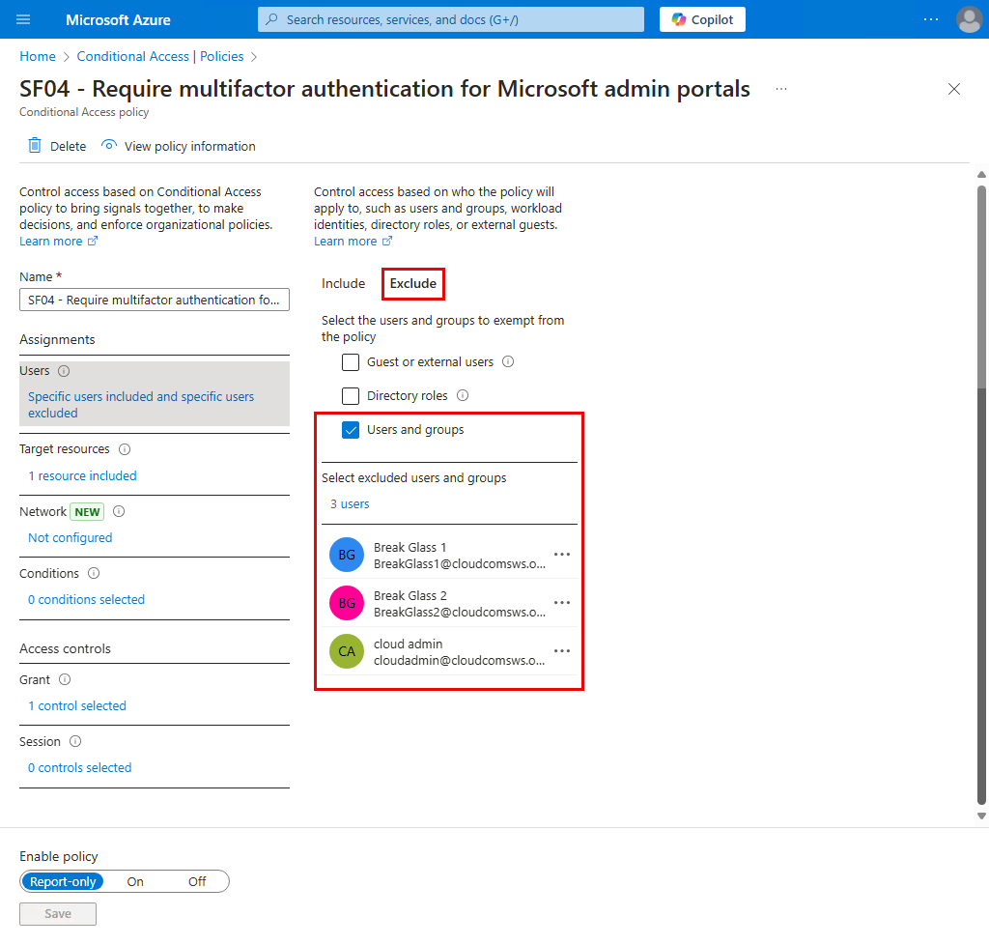
Task: Show Session info icon
Action: point(75,741)
